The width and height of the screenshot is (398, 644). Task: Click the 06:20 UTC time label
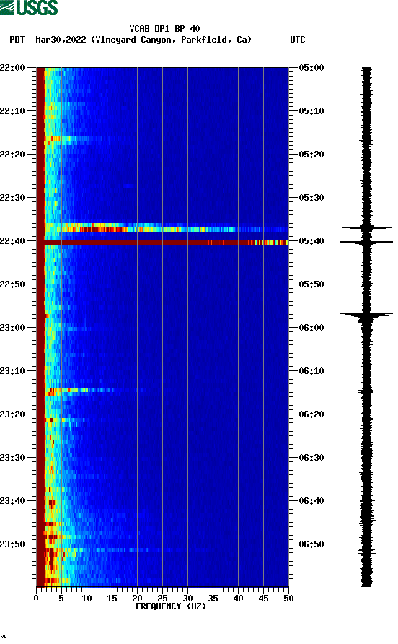311,414
